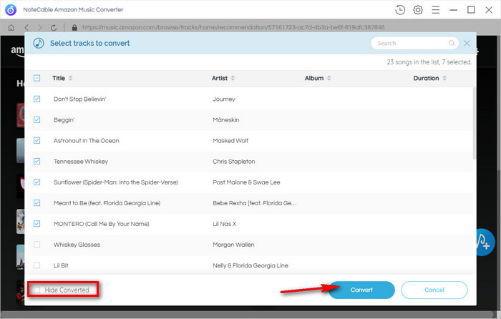Sort tracks by Album arrows

click(329, 78)
